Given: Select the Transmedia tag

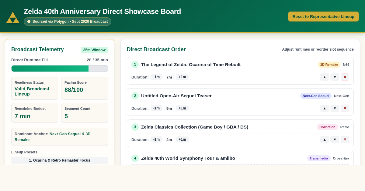Looking at the screenshot, I should coord(319,158).
